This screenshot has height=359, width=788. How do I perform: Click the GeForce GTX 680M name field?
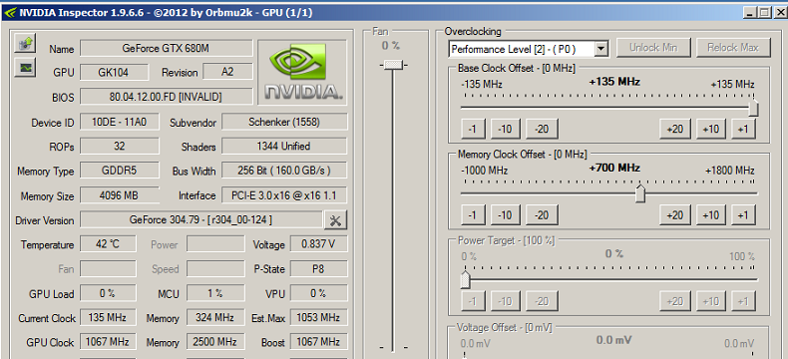[x=166, y=48]
